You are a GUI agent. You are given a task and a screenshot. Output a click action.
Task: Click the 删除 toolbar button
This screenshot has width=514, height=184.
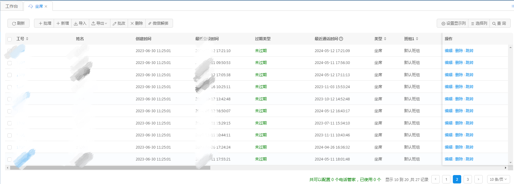click(x=137, y=23)
